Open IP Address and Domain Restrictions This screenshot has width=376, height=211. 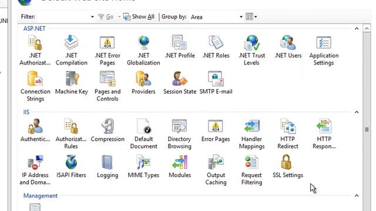tap(35, 170)
